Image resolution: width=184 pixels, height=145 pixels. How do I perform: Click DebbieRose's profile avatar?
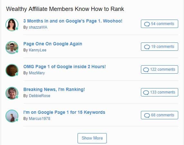(x=12, y=93)
